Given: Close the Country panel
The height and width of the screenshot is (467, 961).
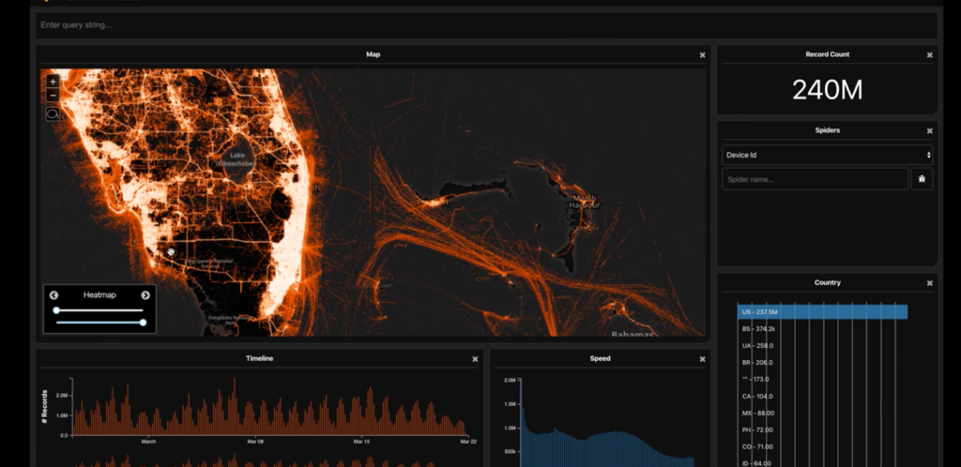Looking at the screenshot, I should 930,283.
